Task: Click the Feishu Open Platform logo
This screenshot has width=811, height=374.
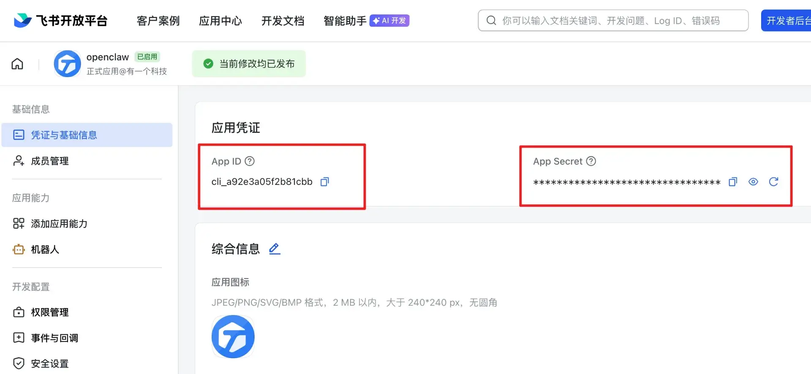Action: pos(61,20)
